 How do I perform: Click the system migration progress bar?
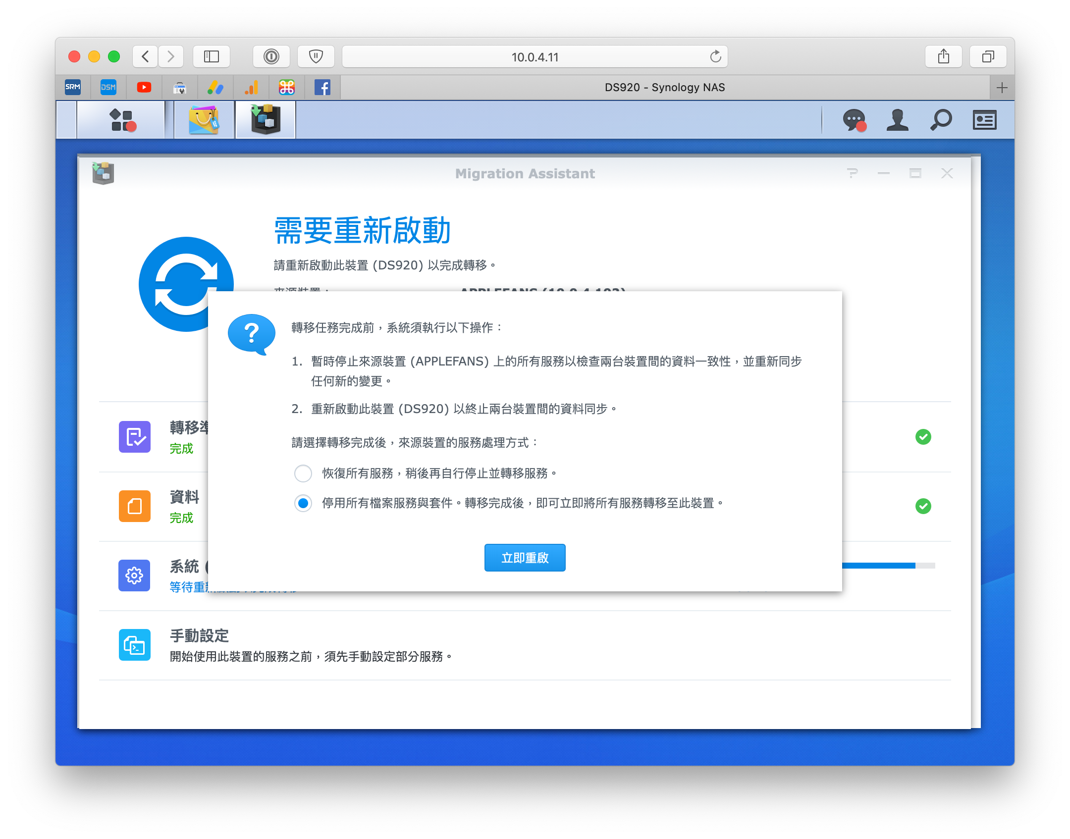tap(889, 566)
